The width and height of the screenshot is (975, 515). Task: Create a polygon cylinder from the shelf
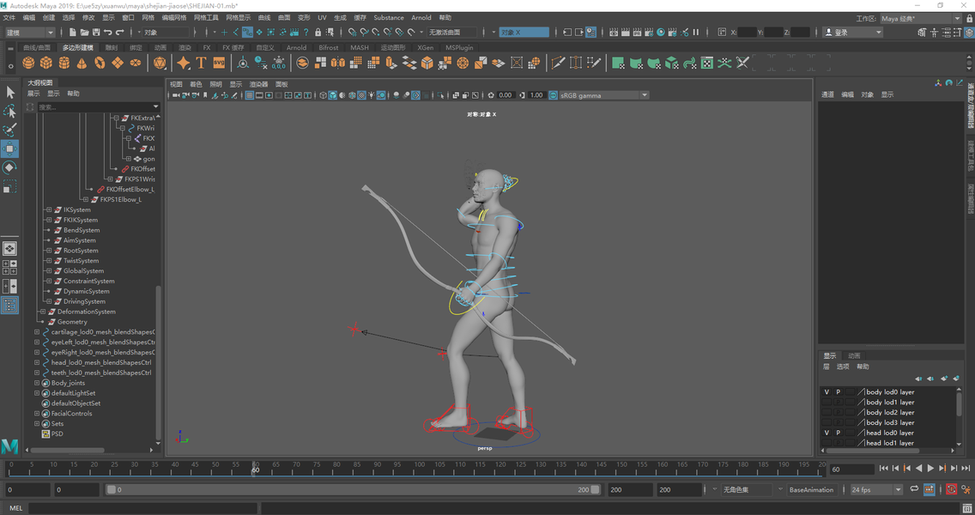[x=64, y=63]
